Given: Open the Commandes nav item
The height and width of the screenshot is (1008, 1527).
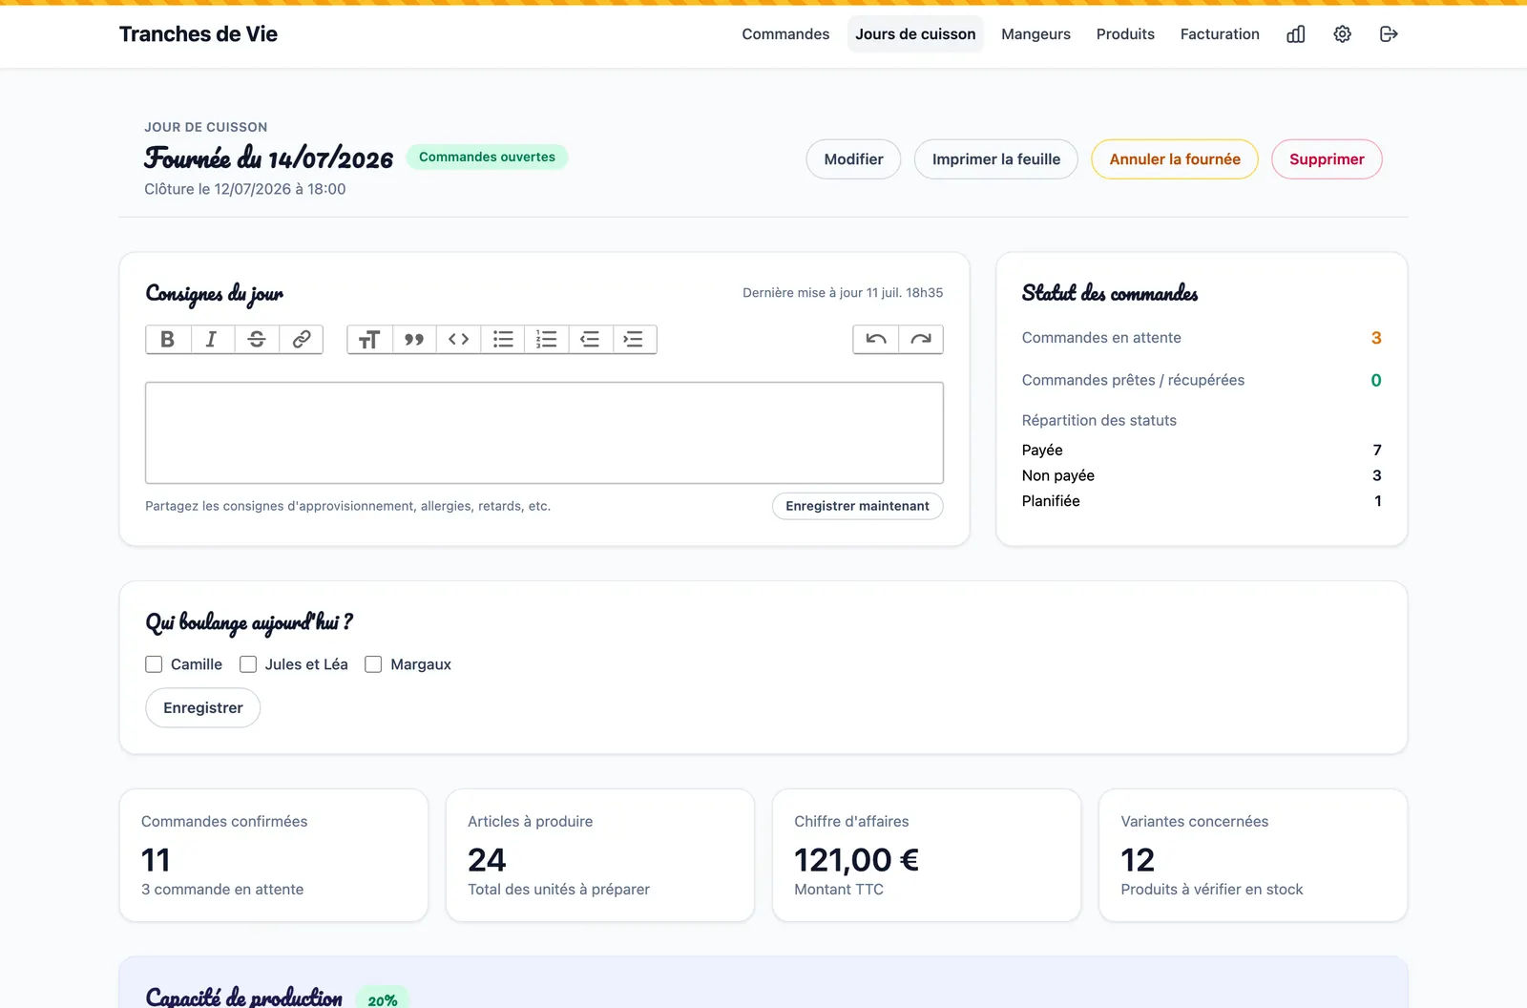Looking at the screenshot, I should (x=785, y=34).
